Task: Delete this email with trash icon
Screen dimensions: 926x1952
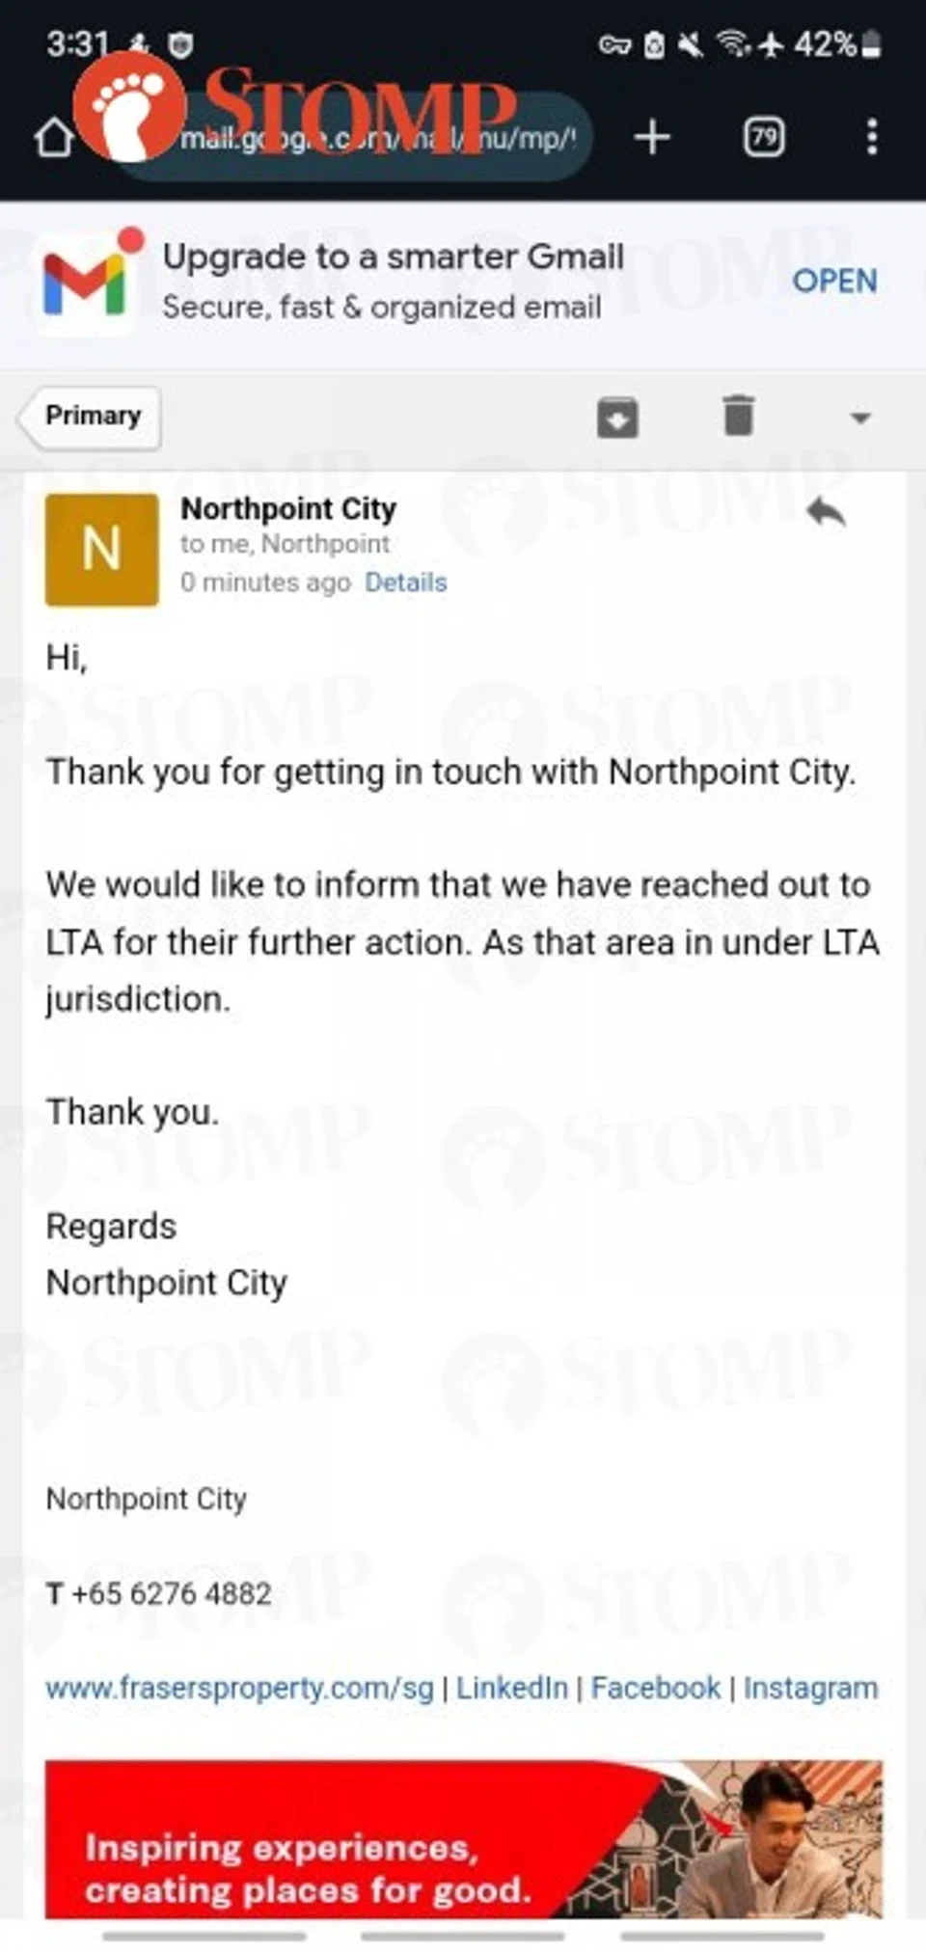Action: coord(738,417)
